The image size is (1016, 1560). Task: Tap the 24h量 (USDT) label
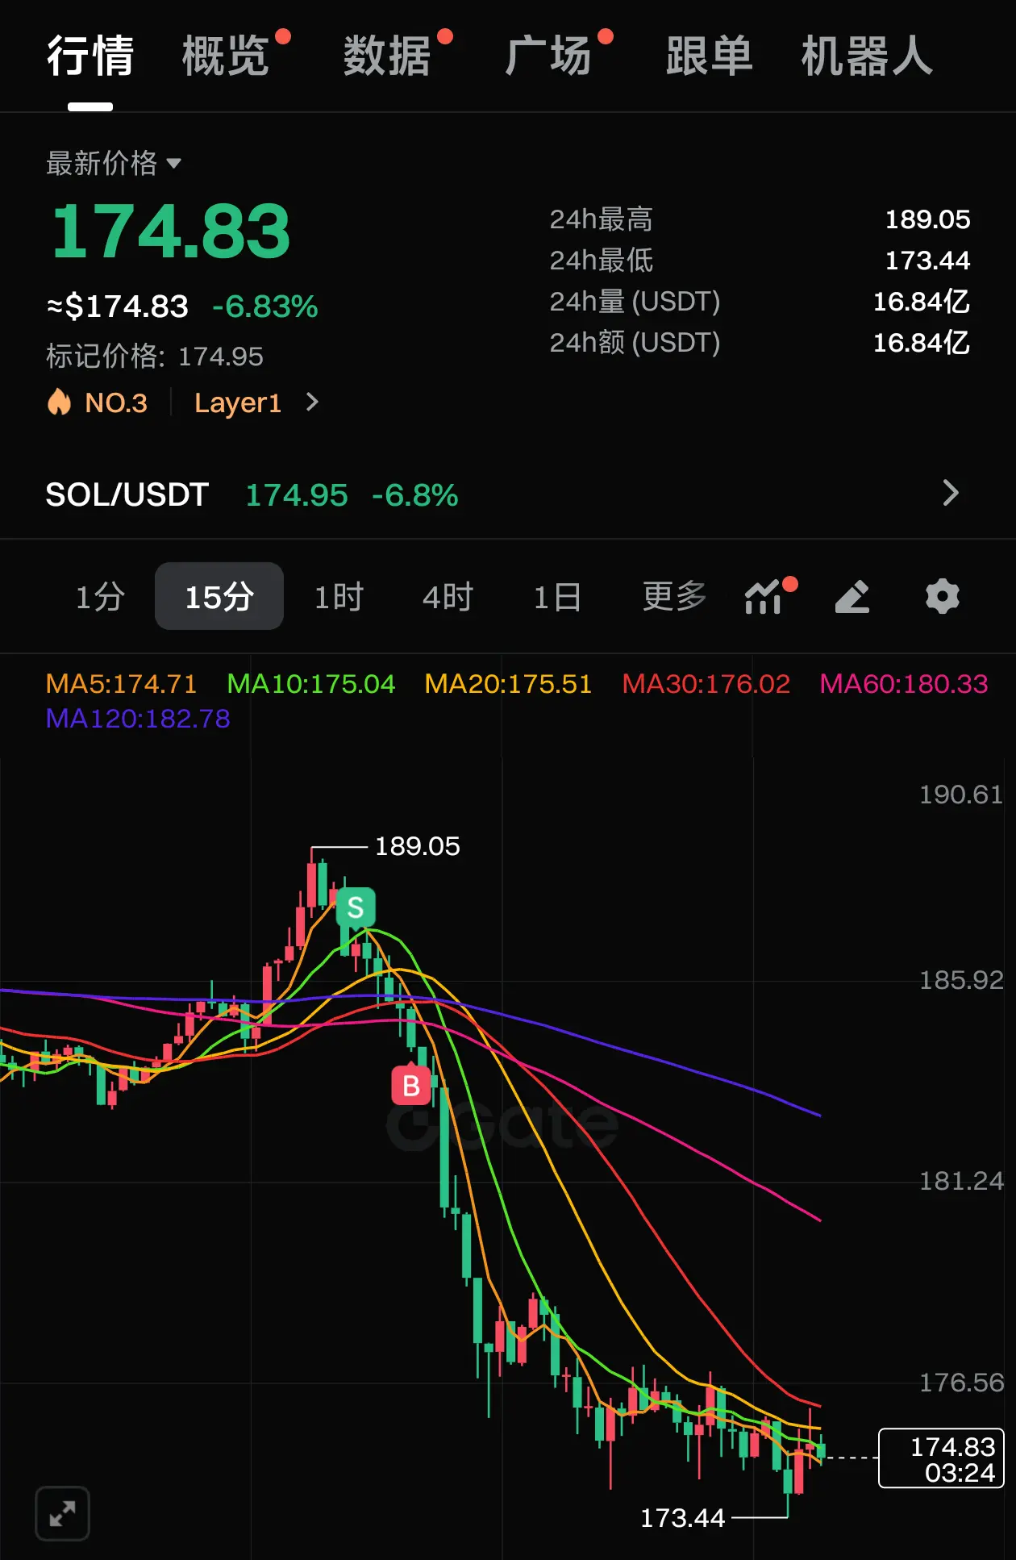[635, 302]
